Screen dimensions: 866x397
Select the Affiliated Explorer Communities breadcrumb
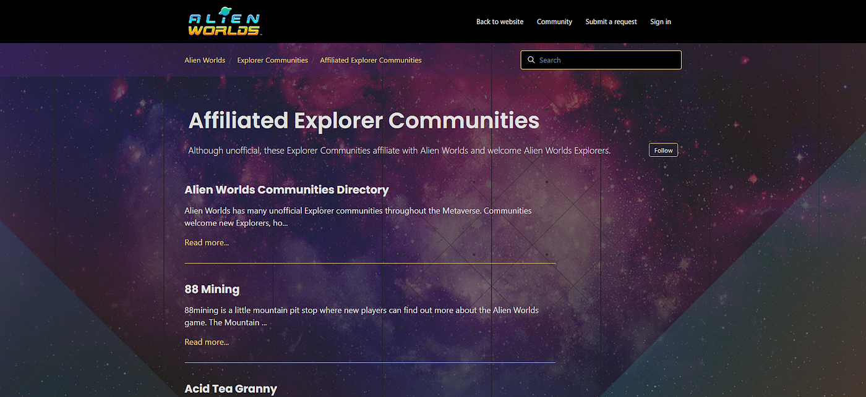pos(371,60)
